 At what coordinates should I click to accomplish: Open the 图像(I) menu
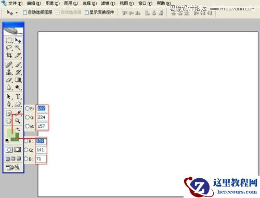53,3
